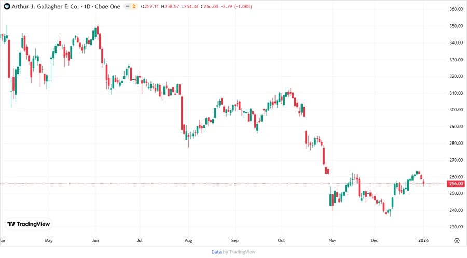Open the chart settings gear icon

pyautogui.click(x=457, y=241)
